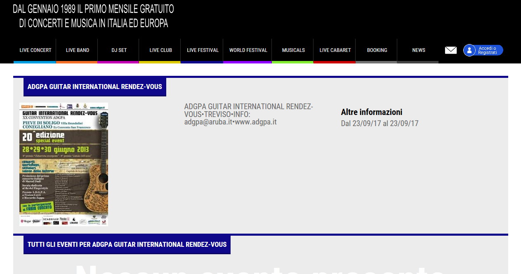Click the Guitar Rendez-Vous poster thumbnail
Image resolution: width=521 pixels, height=274 pixels.
64,164
